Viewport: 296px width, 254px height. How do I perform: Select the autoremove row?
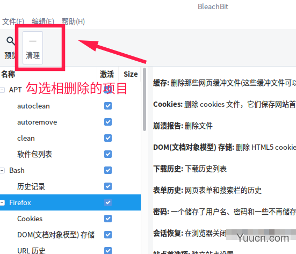70,122
